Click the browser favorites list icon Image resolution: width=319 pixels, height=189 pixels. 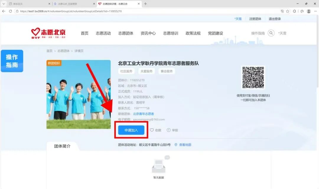302,11
